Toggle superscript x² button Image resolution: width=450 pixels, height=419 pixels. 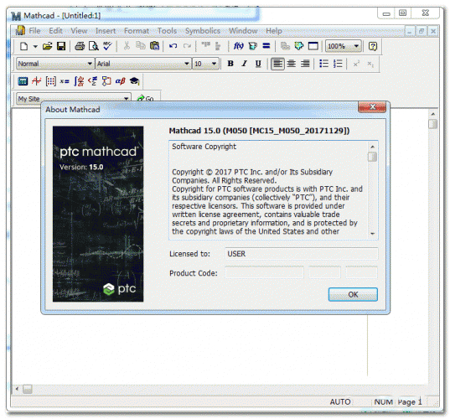click(x=356, y=64)
